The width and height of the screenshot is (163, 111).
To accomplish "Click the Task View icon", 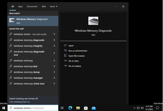I will tap(62, 108).
